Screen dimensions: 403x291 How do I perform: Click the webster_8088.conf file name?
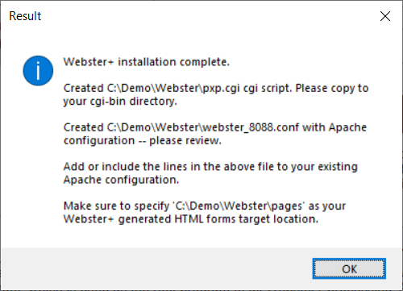pyautogui.click(x=251, y=127)
